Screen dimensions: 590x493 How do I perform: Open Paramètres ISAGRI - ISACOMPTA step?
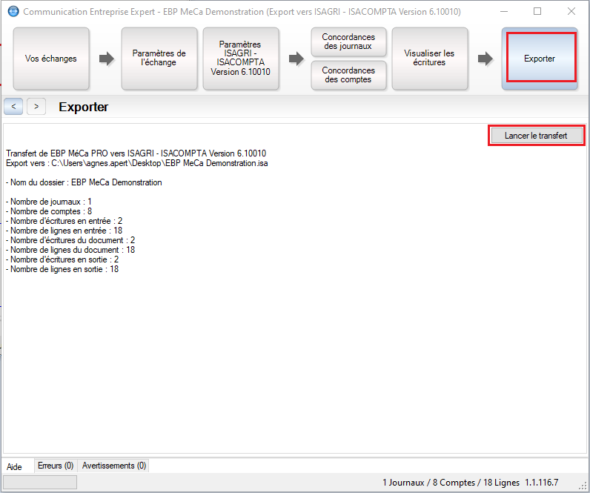point(241,59)
